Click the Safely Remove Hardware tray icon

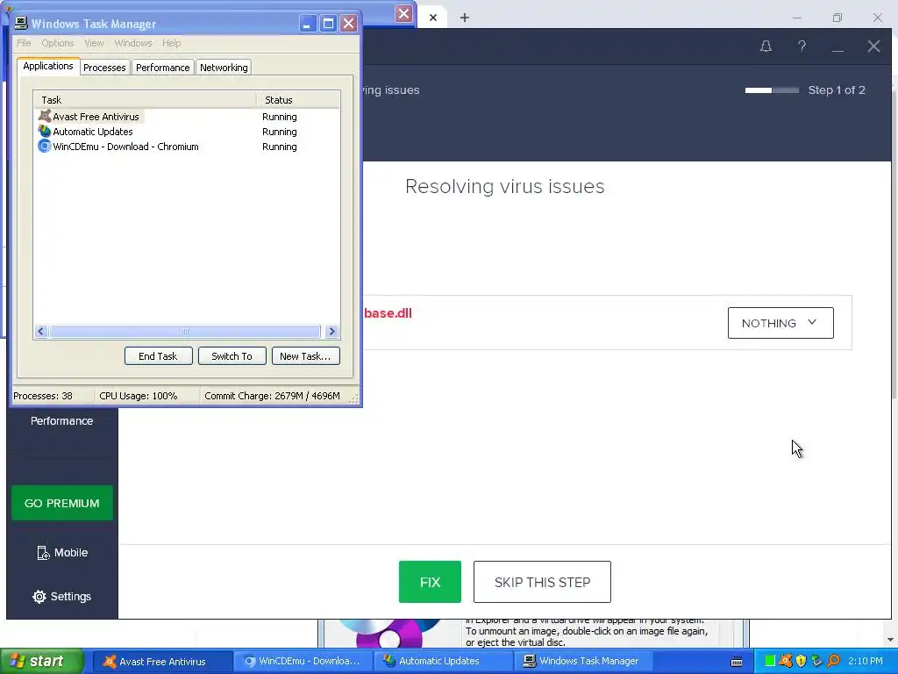click(x=817, y=662)
